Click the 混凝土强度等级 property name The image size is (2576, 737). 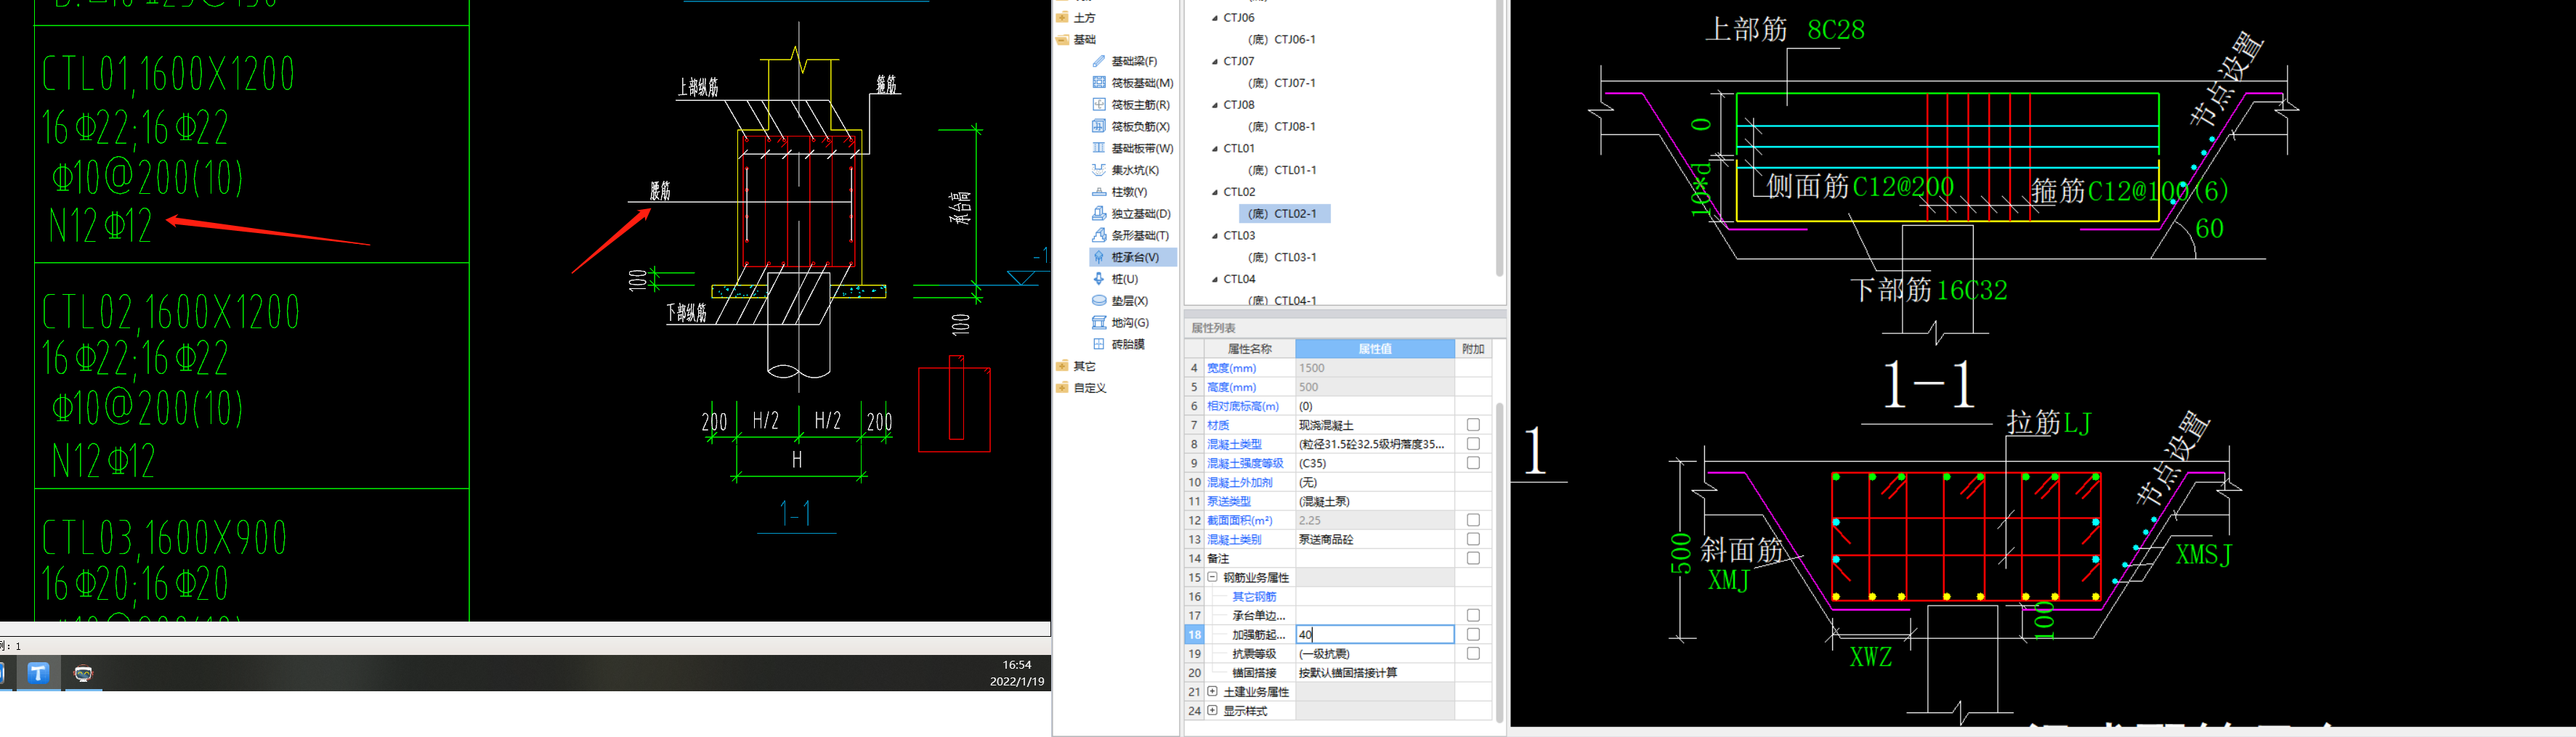point(1245,463)
